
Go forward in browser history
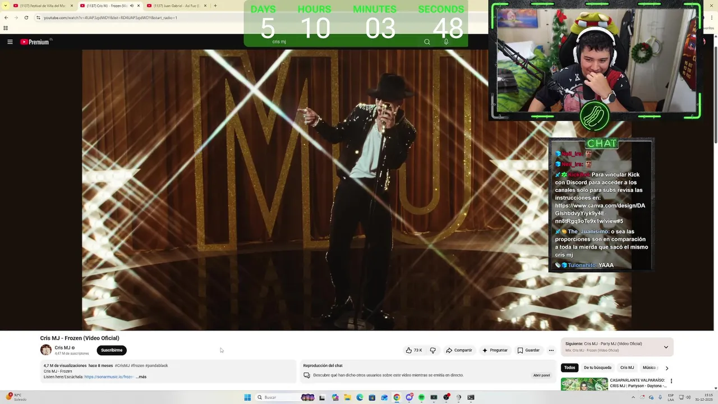coord(16,17)
